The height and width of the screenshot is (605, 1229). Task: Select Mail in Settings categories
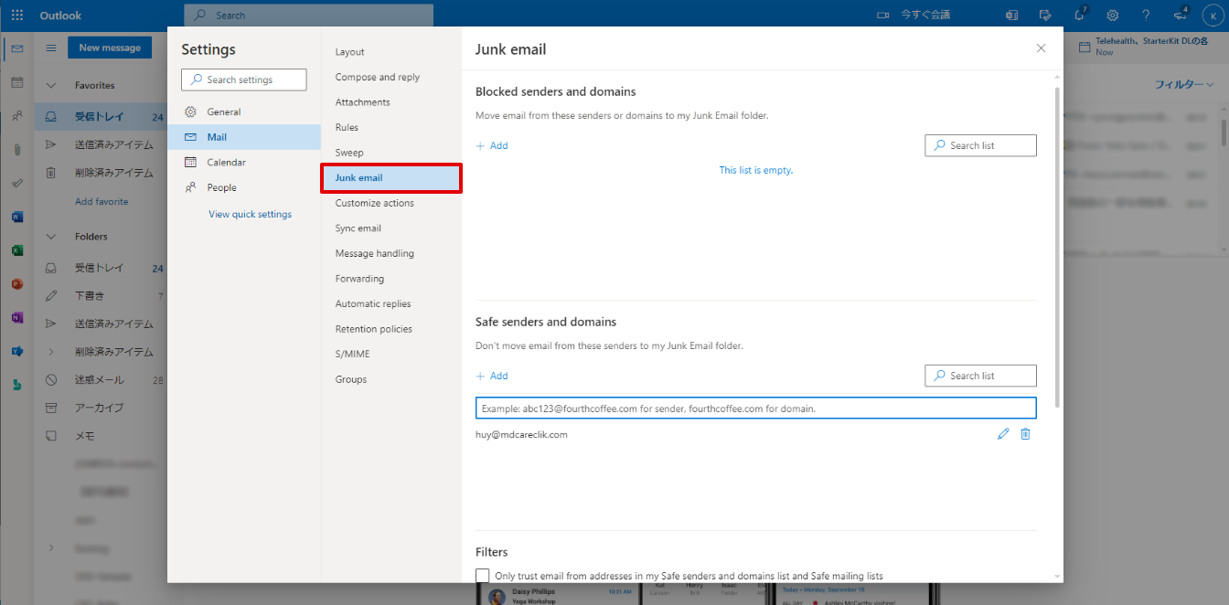(x=244, y=137)
